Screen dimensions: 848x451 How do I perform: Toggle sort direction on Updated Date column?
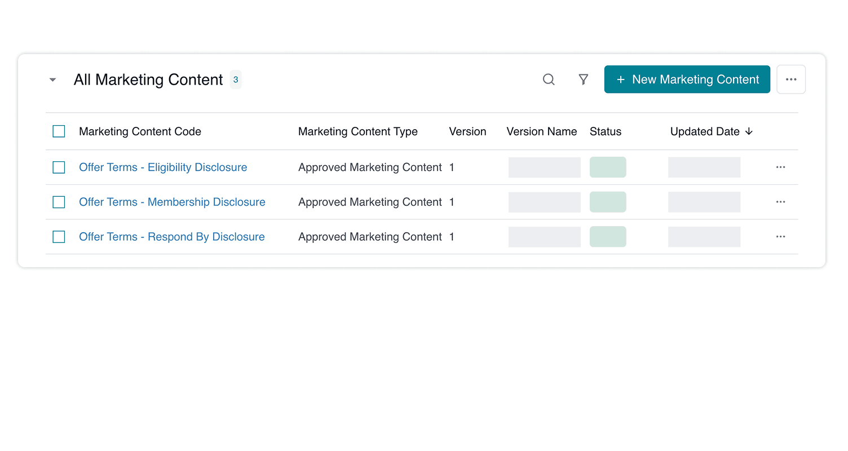point(749,131)
